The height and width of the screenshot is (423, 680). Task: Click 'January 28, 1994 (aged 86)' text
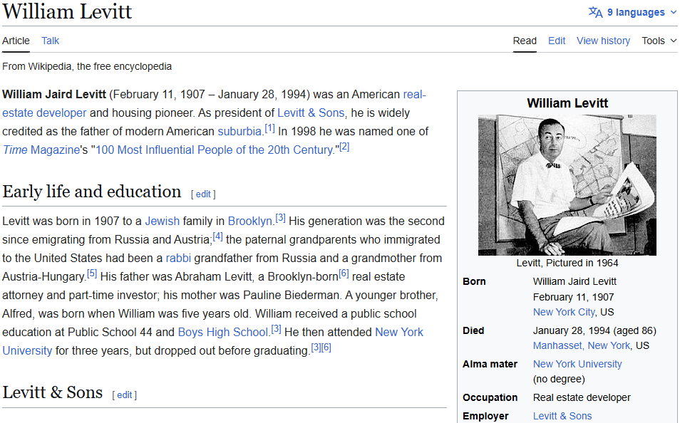[x=594, y=330]
